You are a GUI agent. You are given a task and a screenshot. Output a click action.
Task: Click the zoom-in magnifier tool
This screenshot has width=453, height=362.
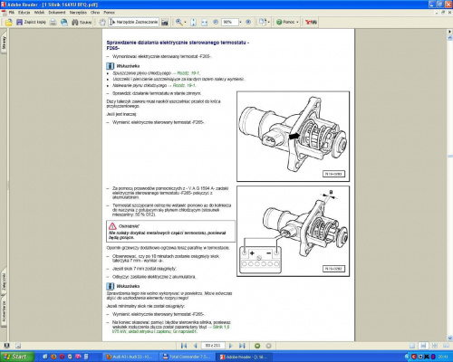pyautogui.click(x=179, y=22)
